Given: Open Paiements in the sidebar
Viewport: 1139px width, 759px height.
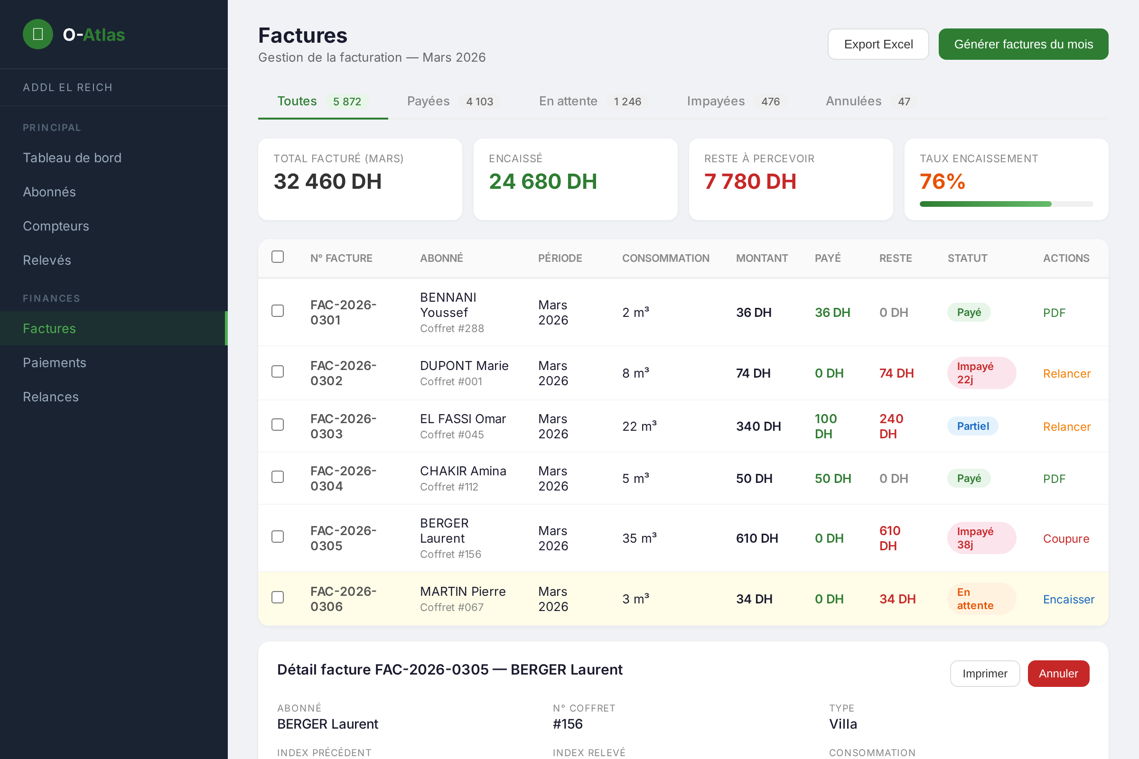Looking at the screenshot, I should tap(54, 362).
